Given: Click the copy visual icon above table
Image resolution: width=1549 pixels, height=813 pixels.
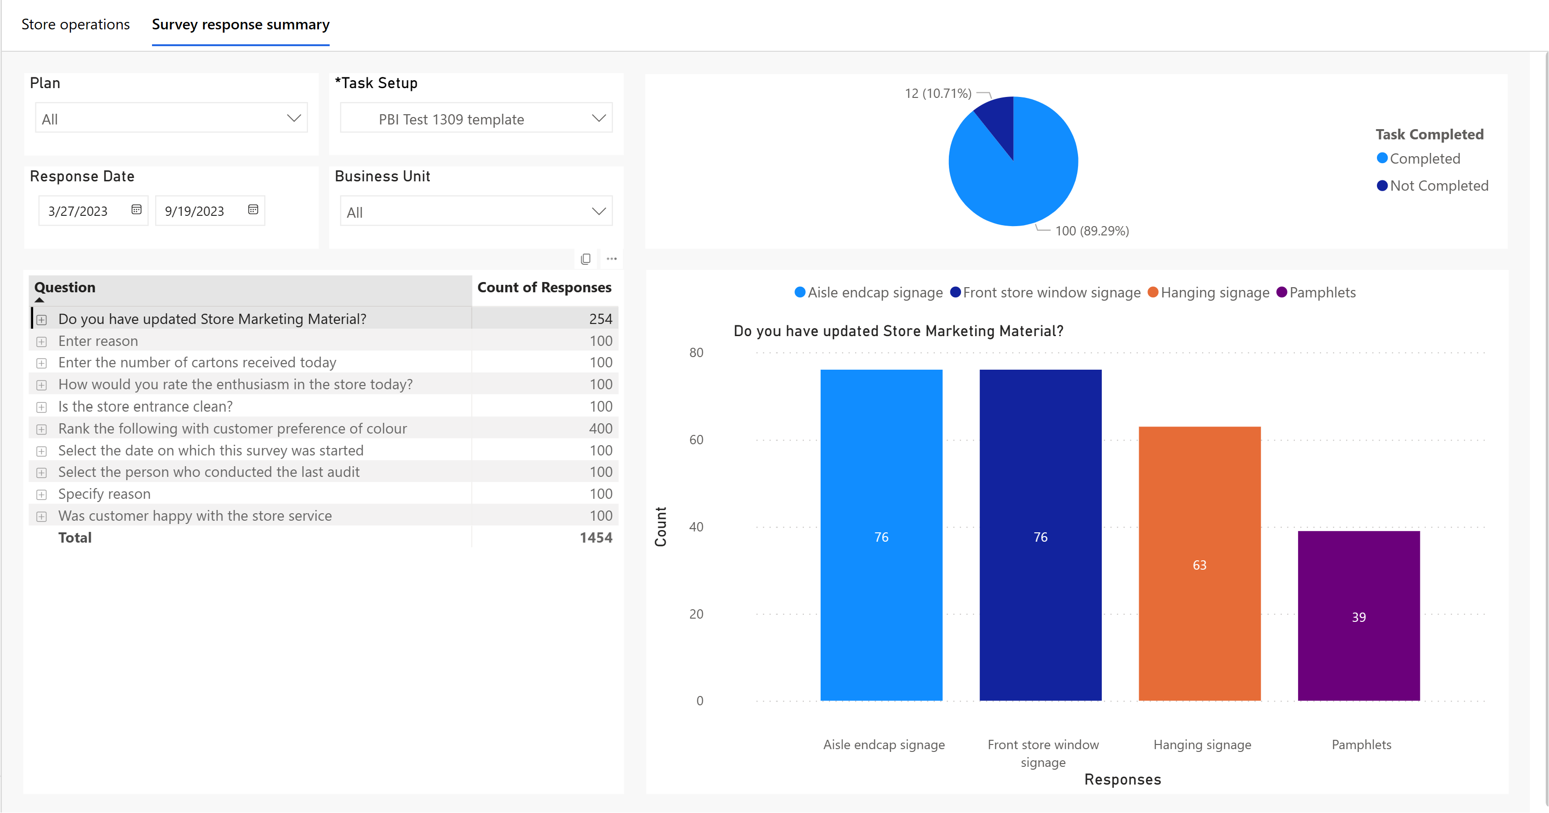Looking at the screenshot, I should pos(586,259).
